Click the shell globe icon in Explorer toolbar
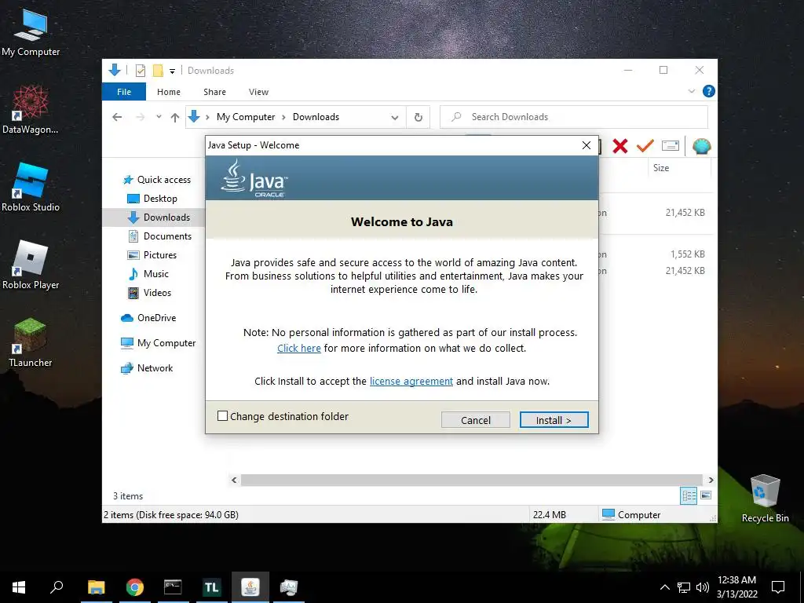The height and width of the screenshot is (603, 804). [x=701, y=146]
